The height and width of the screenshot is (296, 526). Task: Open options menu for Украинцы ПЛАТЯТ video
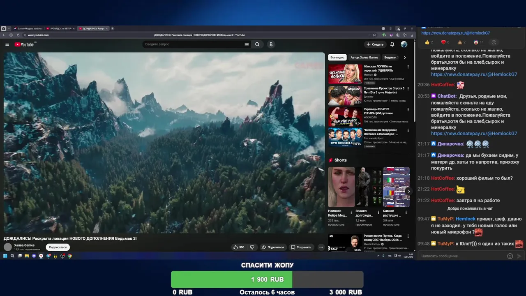point(408,110)
